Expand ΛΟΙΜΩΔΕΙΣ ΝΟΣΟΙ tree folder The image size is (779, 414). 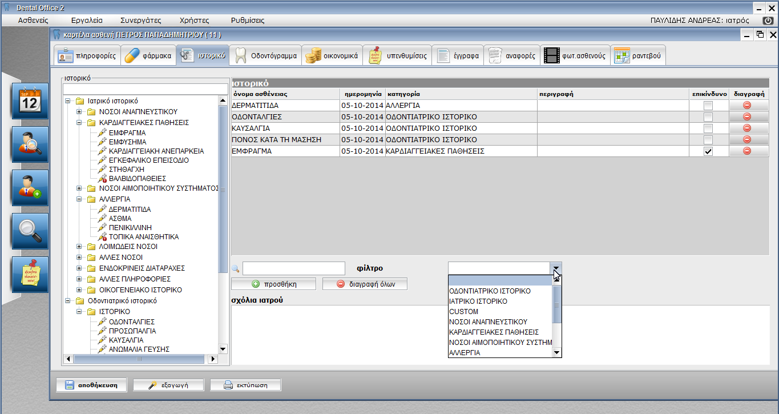(79, 247)
